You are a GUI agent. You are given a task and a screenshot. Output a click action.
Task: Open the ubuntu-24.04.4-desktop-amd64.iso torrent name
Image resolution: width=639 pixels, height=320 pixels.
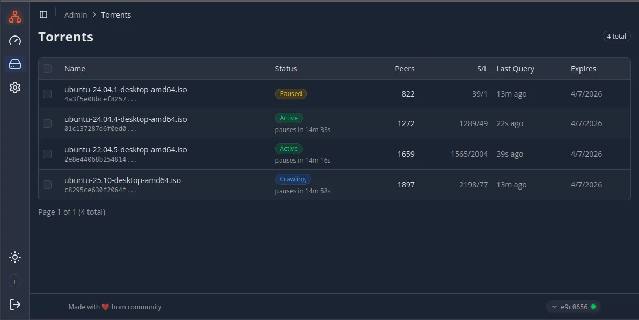tap(126, 119)
